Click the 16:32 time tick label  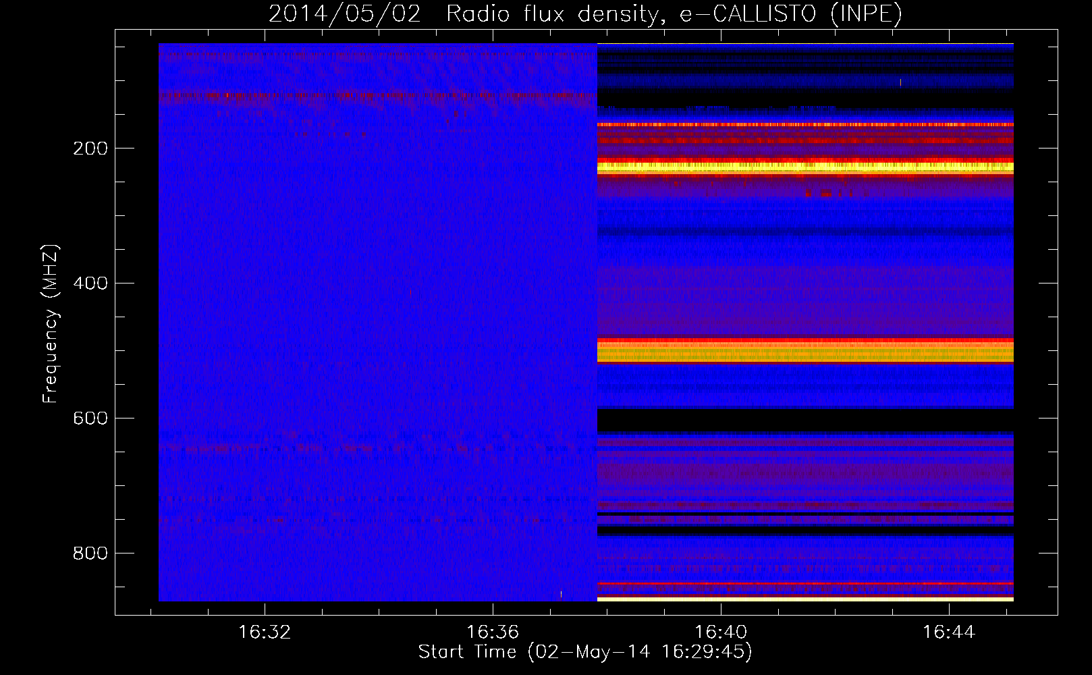click(265, 632)
